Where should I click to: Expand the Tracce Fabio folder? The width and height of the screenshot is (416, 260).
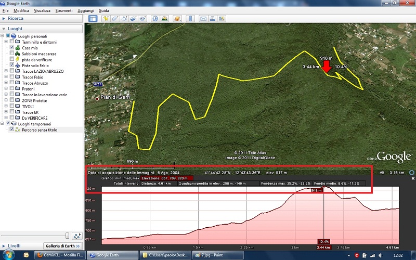pyautogui.click(x=6, y=76)
